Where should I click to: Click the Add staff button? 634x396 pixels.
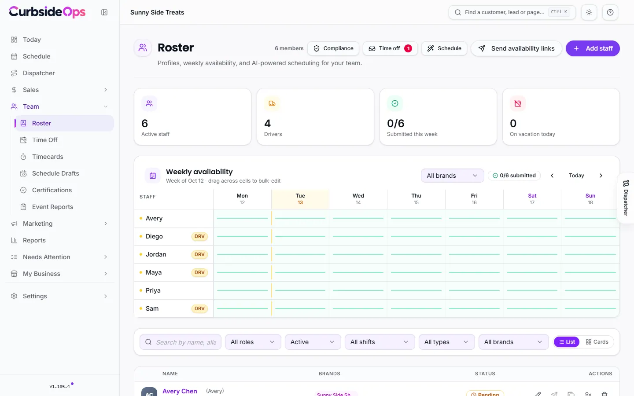(593, 48)
